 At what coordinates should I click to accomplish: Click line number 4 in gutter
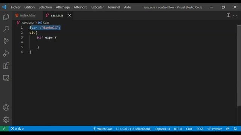click(x=22, y=42)
